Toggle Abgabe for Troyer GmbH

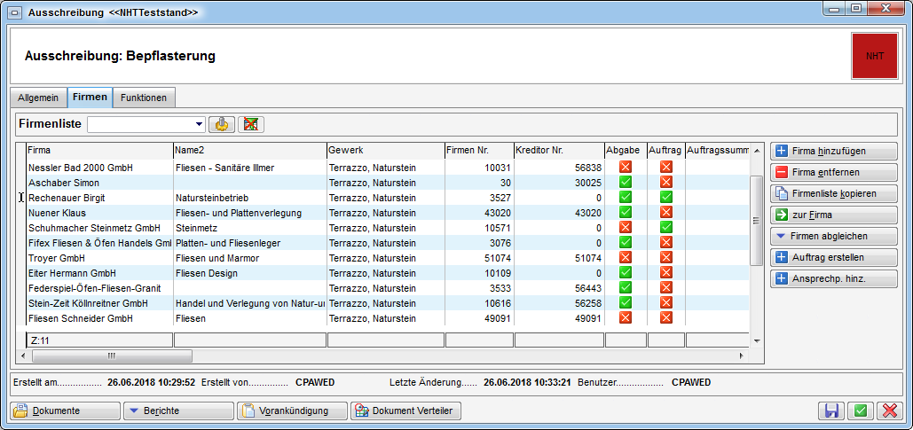[x=626, y=258]
